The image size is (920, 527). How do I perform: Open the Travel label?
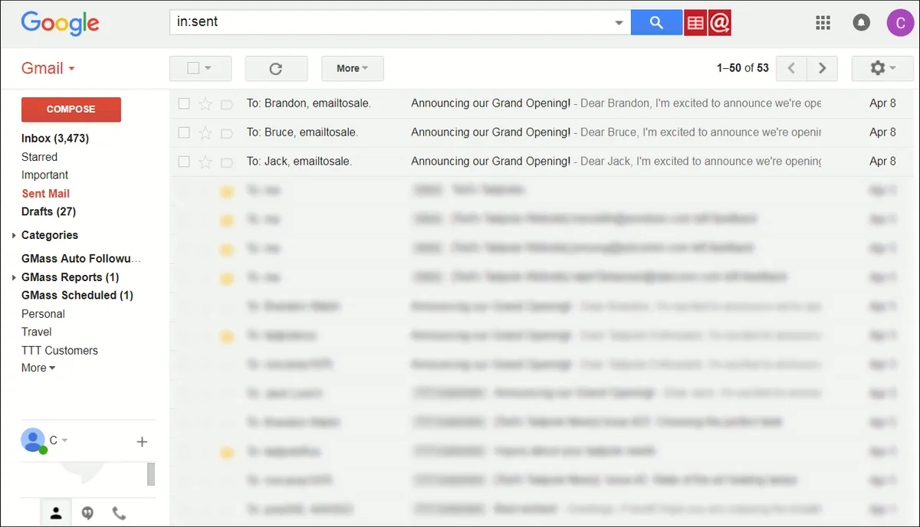point(37,332)
